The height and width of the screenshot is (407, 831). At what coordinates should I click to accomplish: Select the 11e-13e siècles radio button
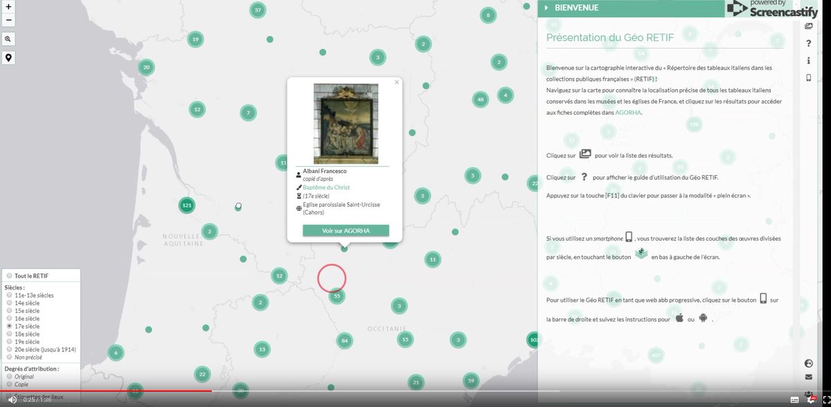tap(10, 295)
